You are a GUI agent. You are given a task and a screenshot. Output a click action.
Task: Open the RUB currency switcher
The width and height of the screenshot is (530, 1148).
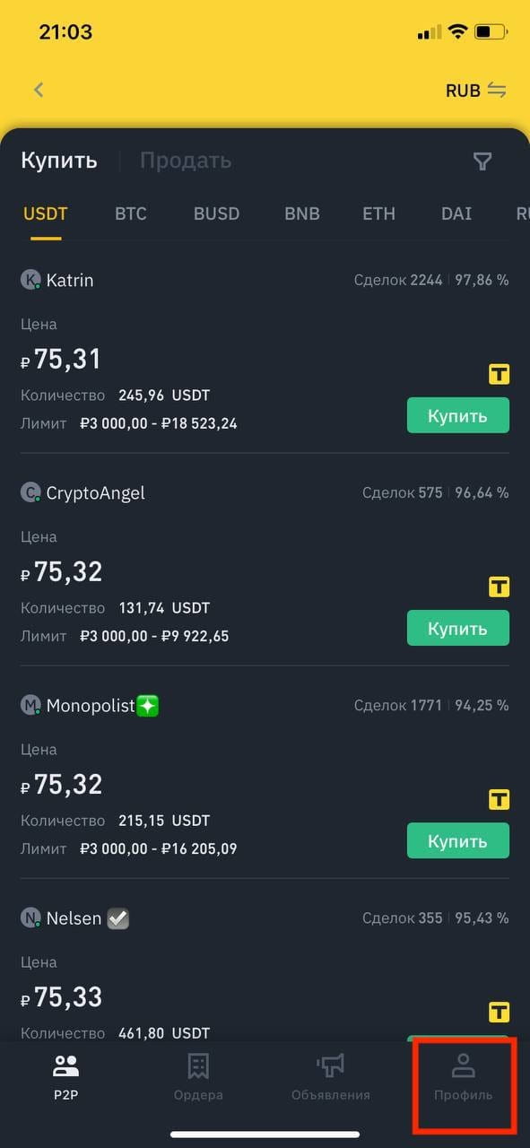coord(476,91)
